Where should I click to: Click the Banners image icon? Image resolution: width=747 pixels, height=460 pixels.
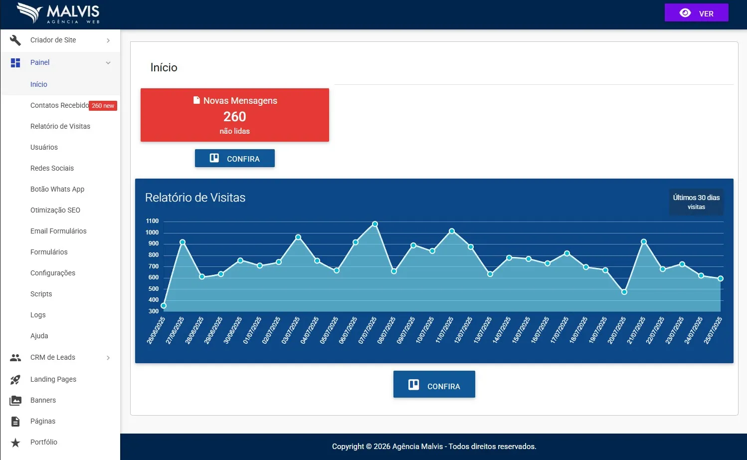15,401
